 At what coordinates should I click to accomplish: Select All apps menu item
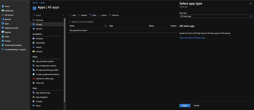point(47,24)
